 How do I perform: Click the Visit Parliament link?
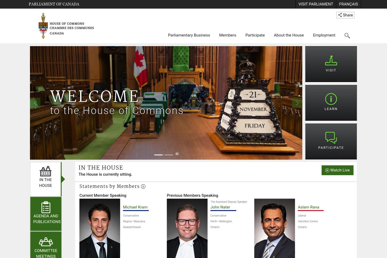pyautogui.click(x=316, y=4)
